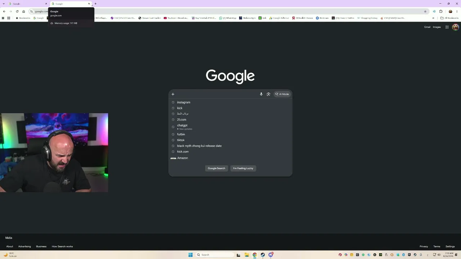
Task: Open the taskbar clock and date
Action: [449, 255]
